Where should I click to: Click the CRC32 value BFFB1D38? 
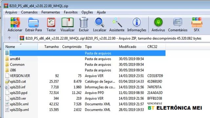point(155,98)
